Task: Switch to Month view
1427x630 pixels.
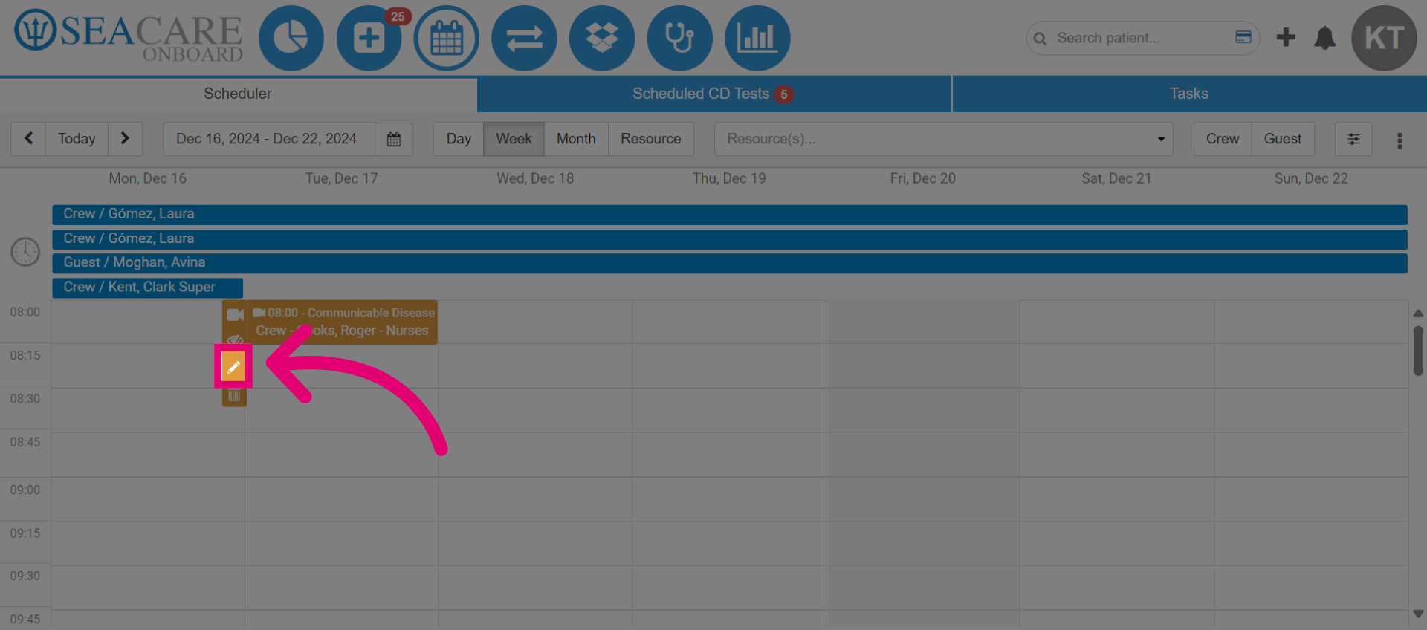Action: pyautogui.click(x=576, y=139)
